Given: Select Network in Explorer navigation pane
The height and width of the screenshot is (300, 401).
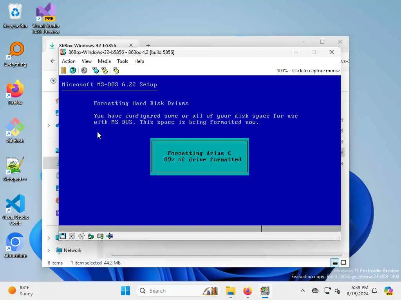Looking at the screenshot, I should pyautogui.click(x=72, y=250).
